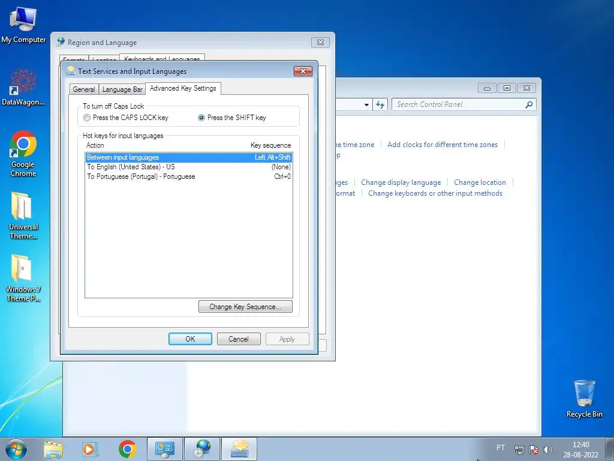The width and height of the screenshot is (614, 461).
Task: Select Press the CAPS LOCK key option
Action: point(126,118)
